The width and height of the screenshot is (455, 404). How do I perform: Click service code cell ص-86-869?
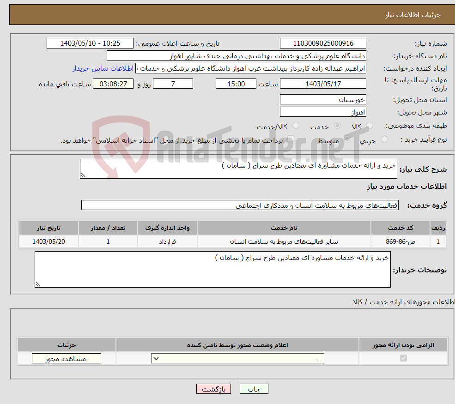(x=400, y=241)
